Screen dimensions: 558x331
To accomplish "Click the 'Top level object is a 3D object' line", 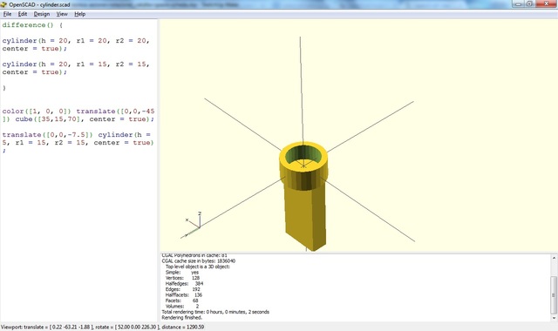I will click(198, 267).
